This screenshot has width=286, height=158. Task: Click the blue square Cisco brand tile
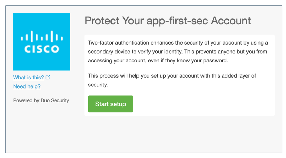[42, 42]
